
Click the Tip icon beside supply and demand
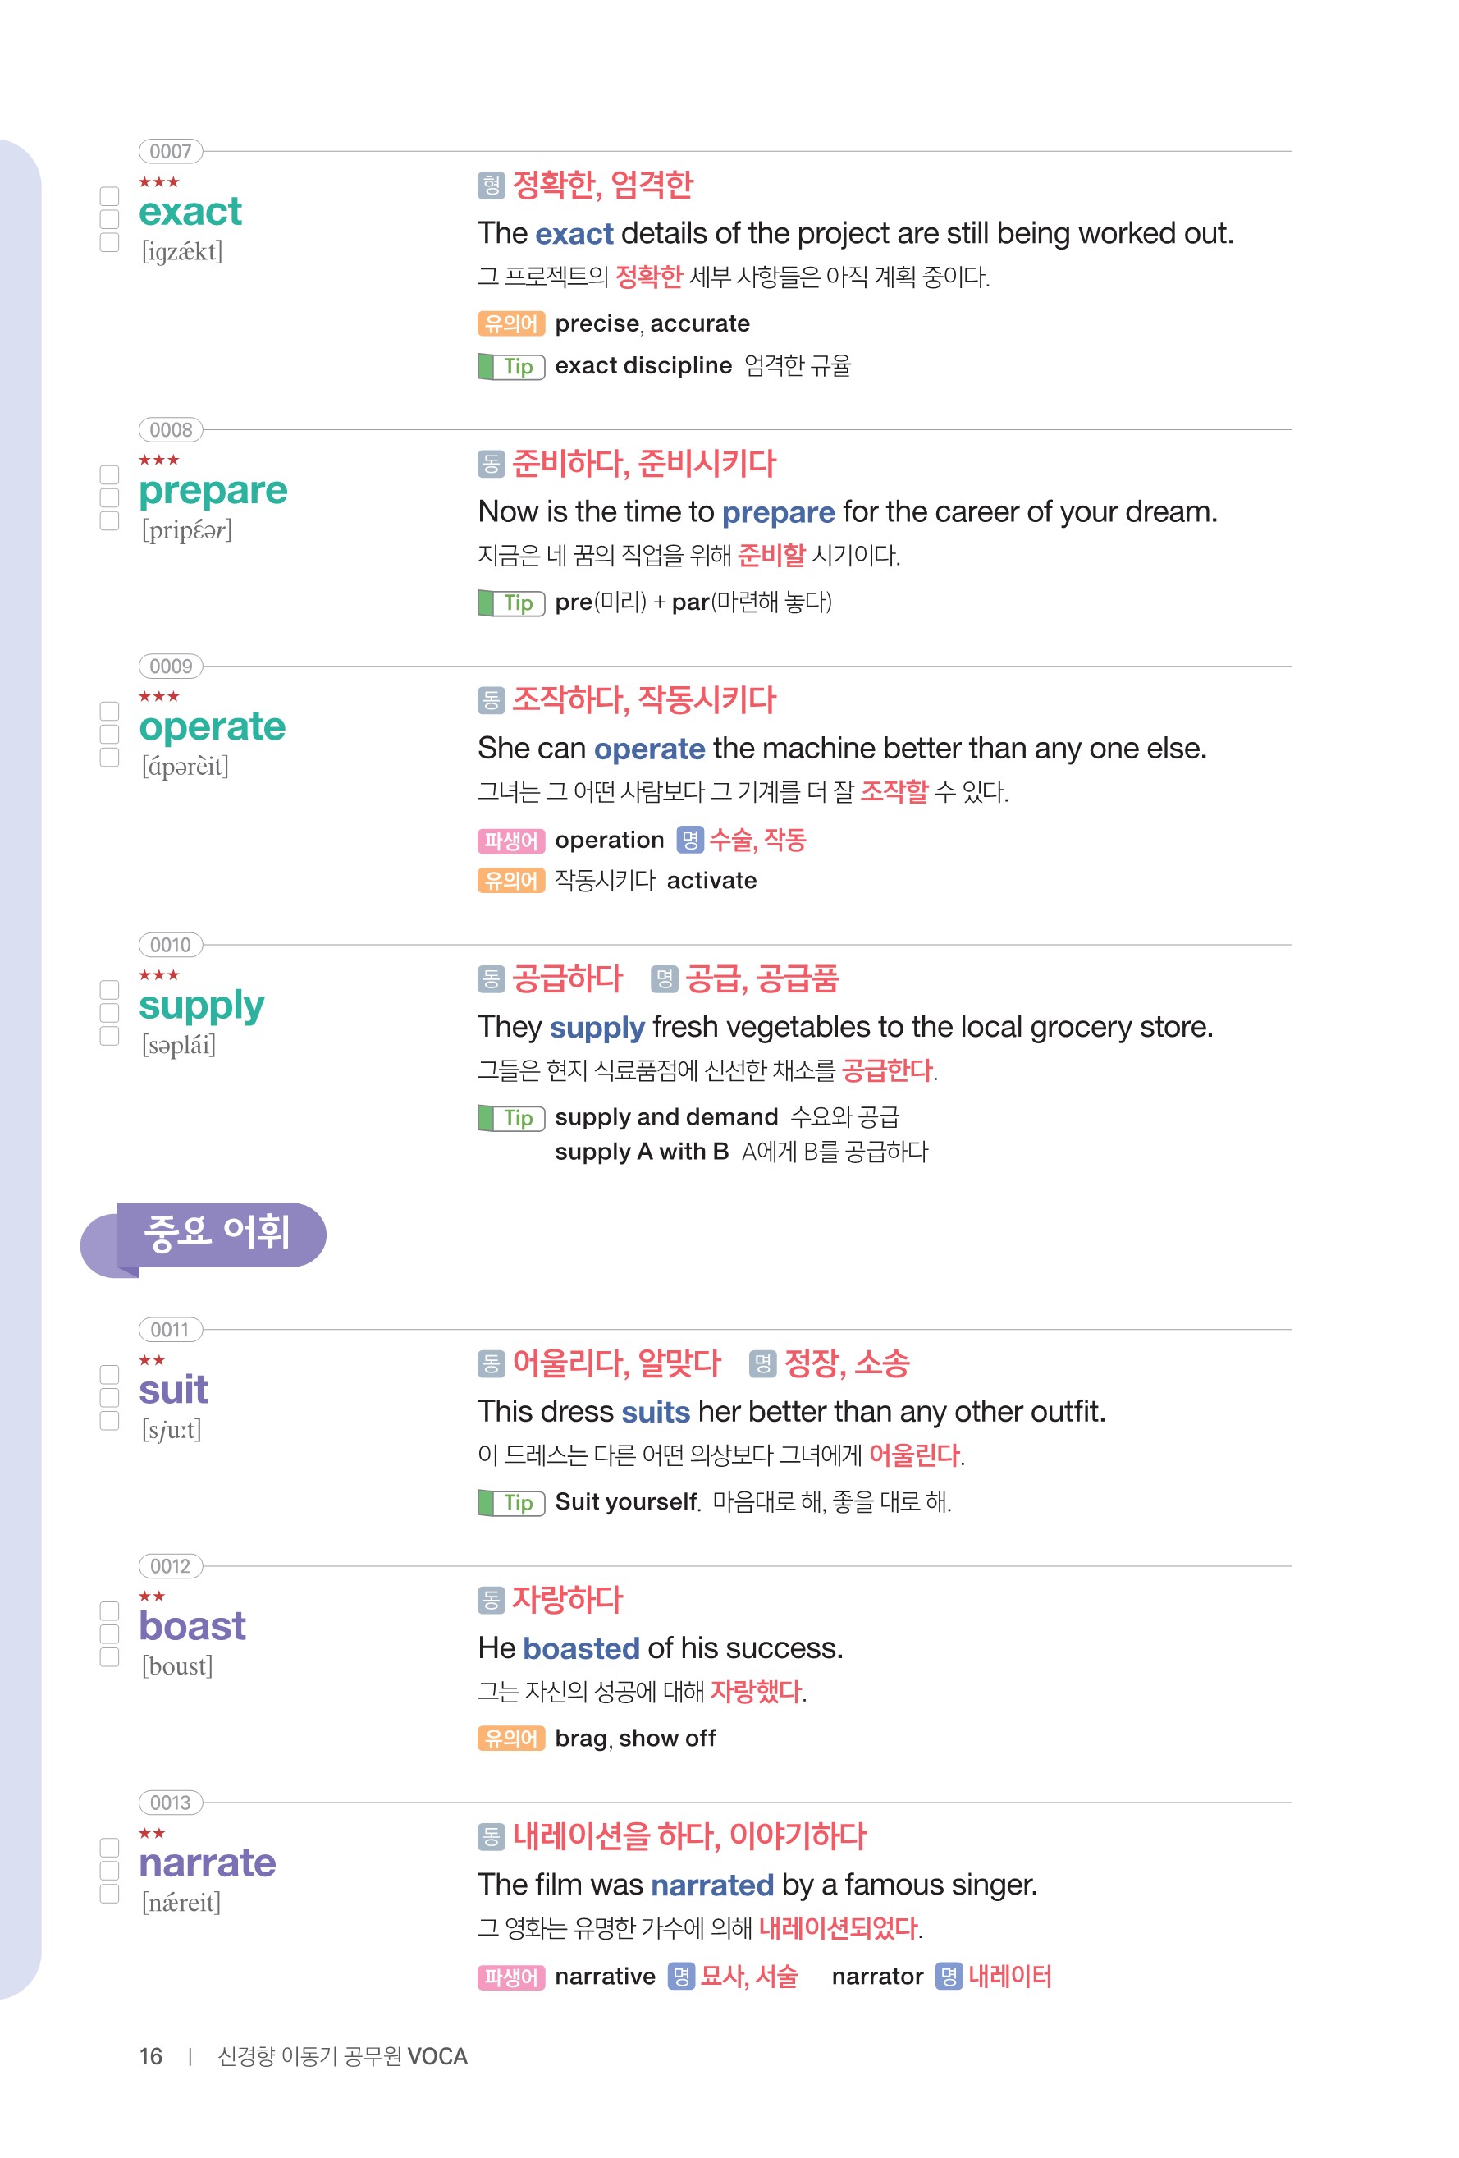pyautogui.click(x=510, y=1118)
